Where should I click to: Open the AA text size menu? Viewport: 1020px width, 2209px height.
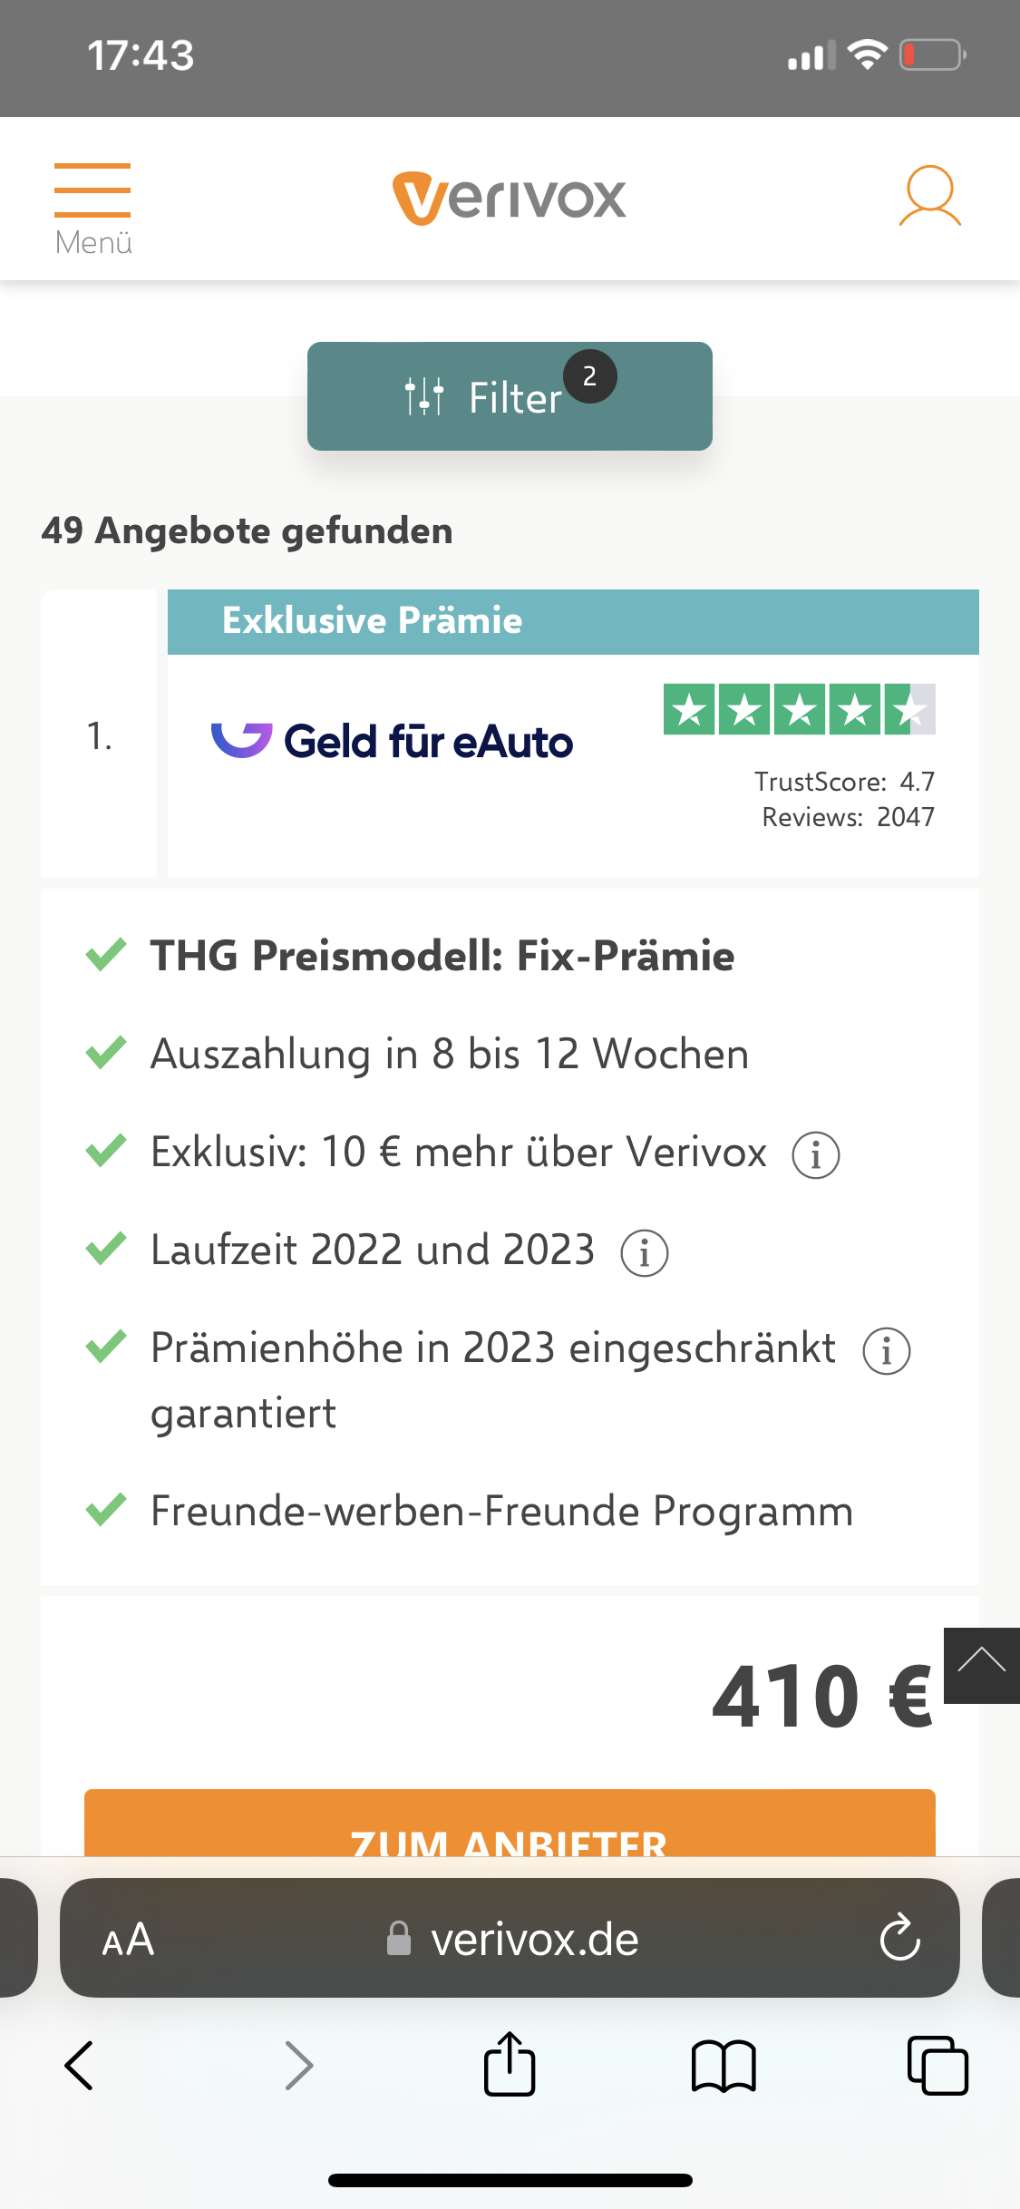click(x=128, y=1940)
